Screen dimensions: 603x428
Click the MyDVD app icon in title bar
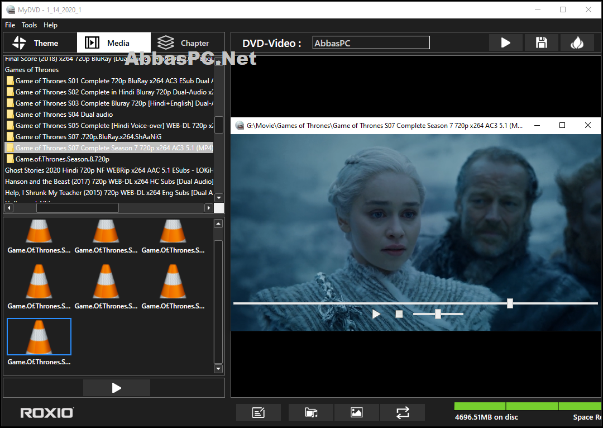(11, 9)
